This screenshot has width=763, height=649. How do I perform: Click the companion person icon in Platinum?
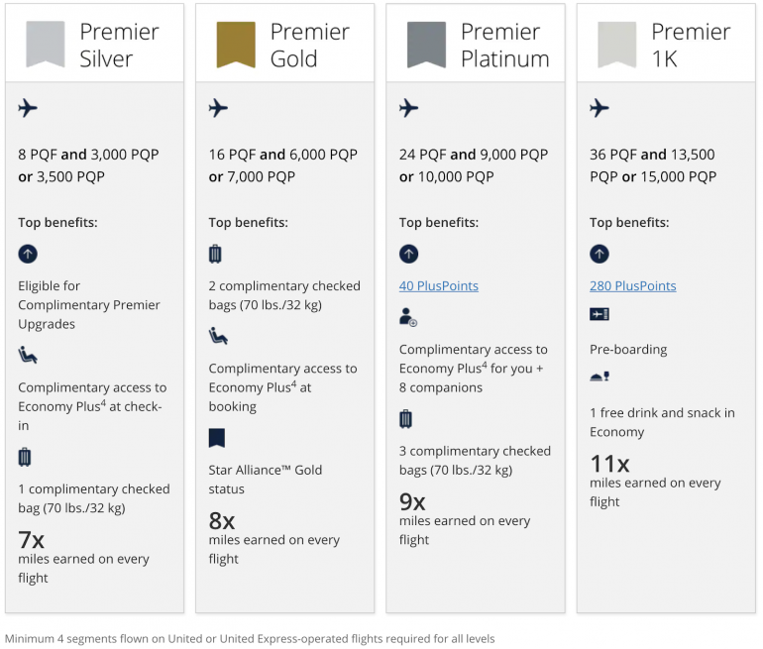click(408, 317)
